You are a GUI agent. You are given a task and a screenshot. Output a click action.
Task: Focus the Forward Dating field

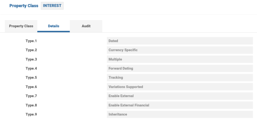pos(180,68)
